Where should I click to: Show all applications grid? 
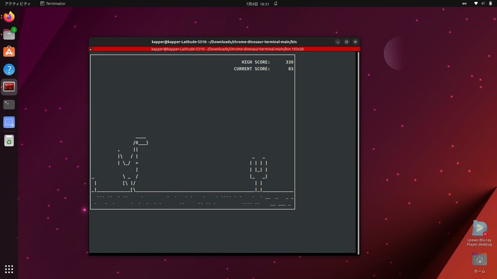pyautogui.click(x=9, y=269)
